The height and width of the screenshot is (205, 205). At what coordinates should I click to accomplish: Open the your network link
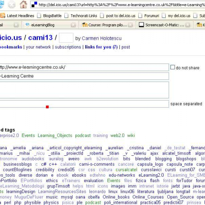39,47
